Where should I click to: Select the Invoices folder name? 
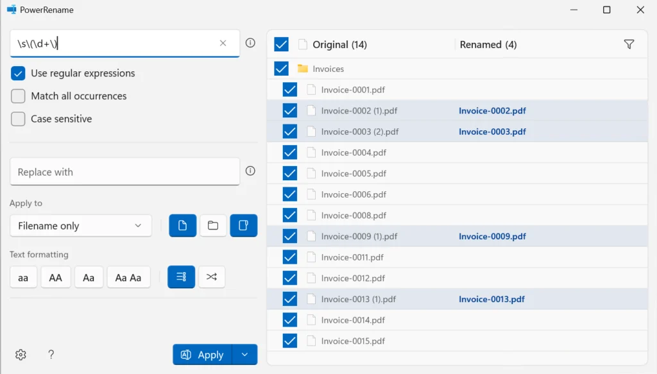(328, 69)
